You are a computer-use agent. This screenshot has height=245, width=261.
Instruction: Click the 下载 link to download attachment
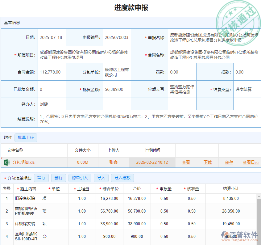point(208,162)
